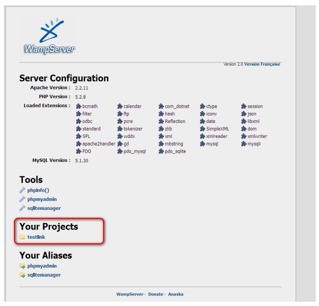Click the Your Projects heading
The width and height of the screenshot is (319, 306).
pos(49,227)
